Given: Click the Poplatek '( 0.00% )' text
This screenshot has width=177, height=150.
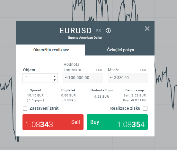Looking at the screenshot, I should [x=68, y=100].
